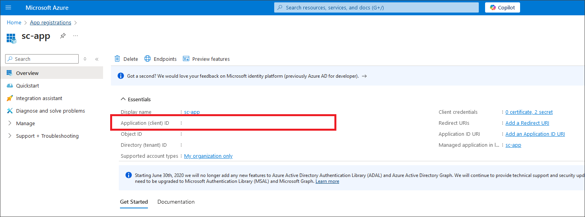Open the Copilot button
Screen dimensions: 585x217
coord(502,7)
